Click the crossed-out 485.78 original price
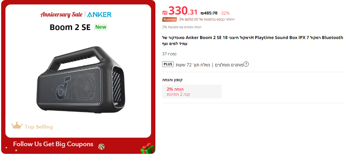 (x=209, y=13)
